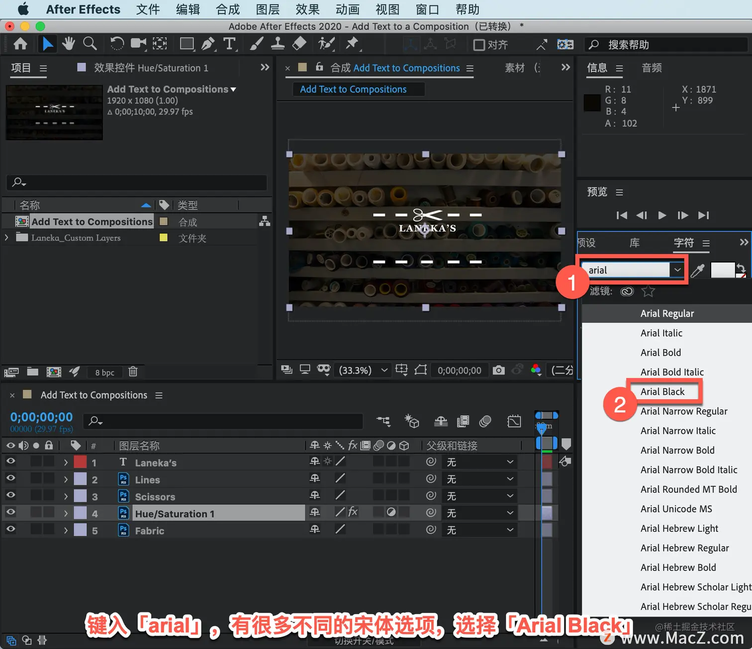Select the Zoom magnifier tool

90,44
